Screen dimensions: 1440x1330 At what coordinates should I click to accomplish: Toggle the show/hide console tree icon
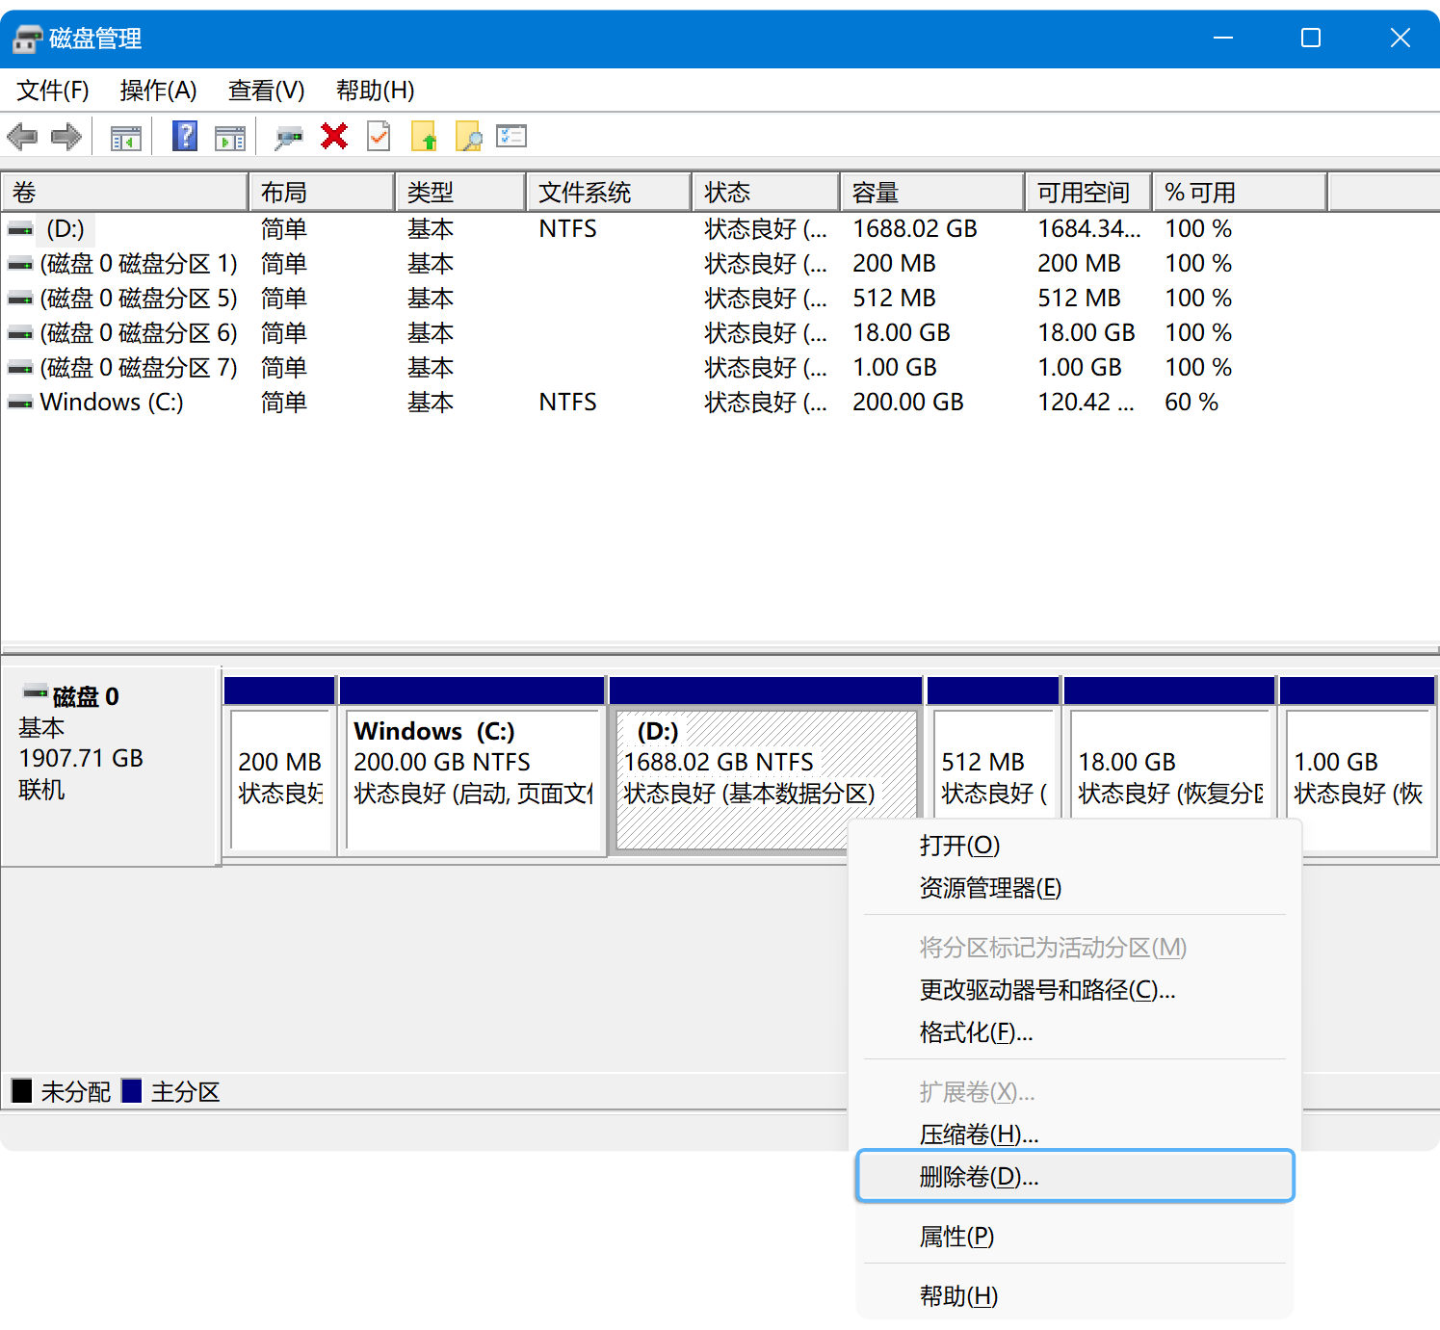coord(125,138)
